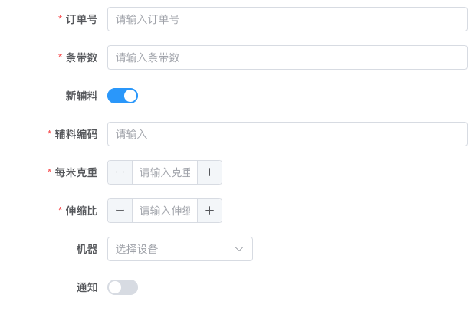Focus the 请输入订单号 input field
The image size is (476, 321).
click(287, 19)
